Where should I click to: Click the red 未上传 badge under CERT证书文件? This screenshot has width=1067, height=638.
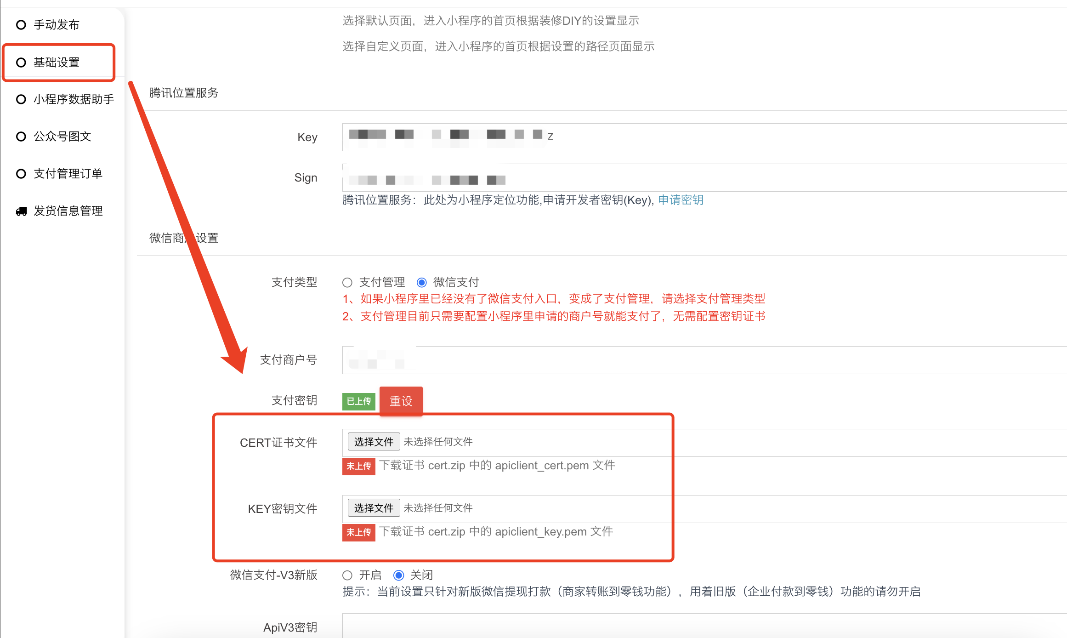[x=358, y=466]
